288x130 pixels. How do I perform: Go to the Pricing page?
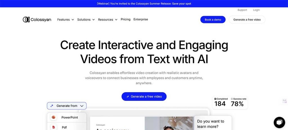coord(125,19)
